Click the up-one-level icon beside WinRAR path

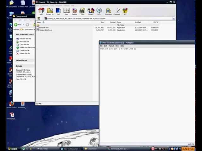[39, 18]
